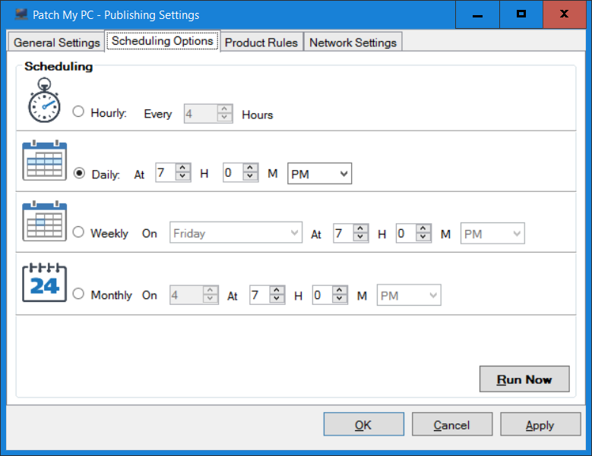
Task: Click the Cancel button
Action: click(x=452, y=424)
